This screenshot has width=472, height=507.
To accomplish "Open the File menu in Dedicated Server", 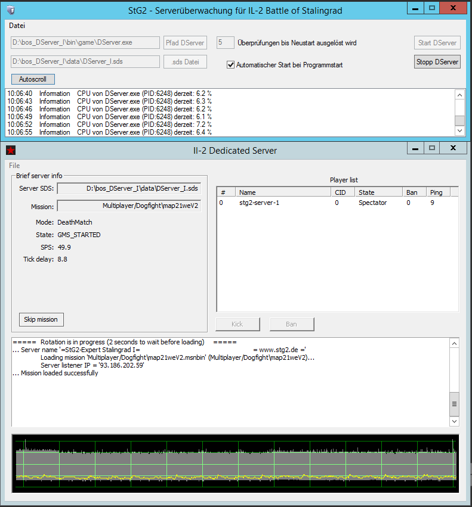I will [14, 165].
